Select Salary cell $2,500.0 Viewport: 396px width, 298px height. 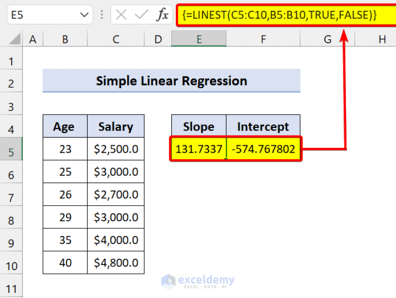click(116, 149)
